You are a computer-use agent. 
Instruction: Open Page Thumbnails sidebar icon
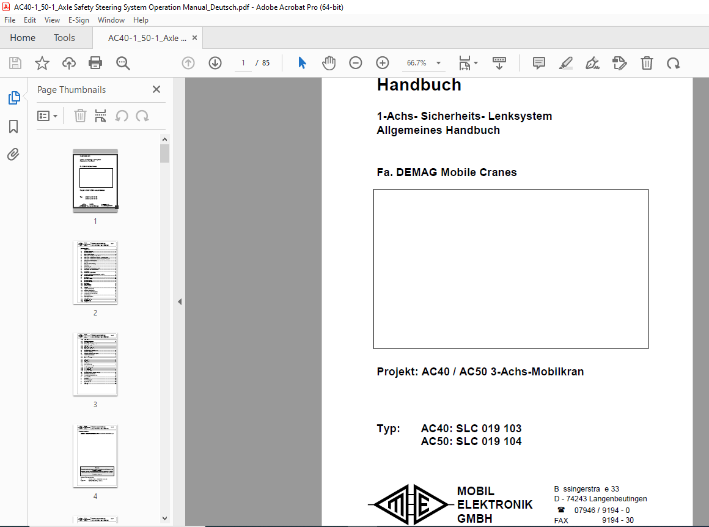click(x=14, y=98)
